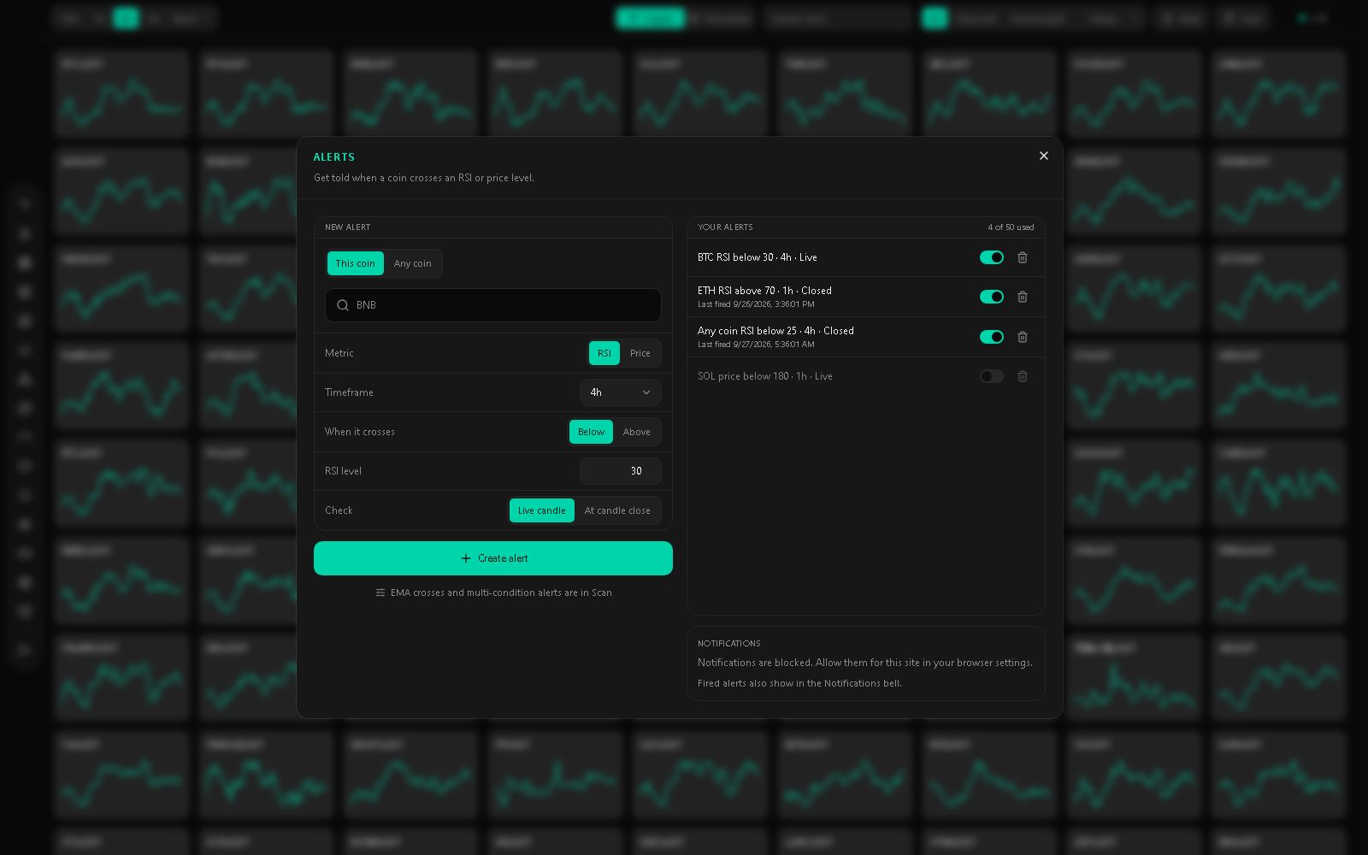The image size is (1368, 855).
Task: Click the search icon in coin field
Action: (343, 305)
